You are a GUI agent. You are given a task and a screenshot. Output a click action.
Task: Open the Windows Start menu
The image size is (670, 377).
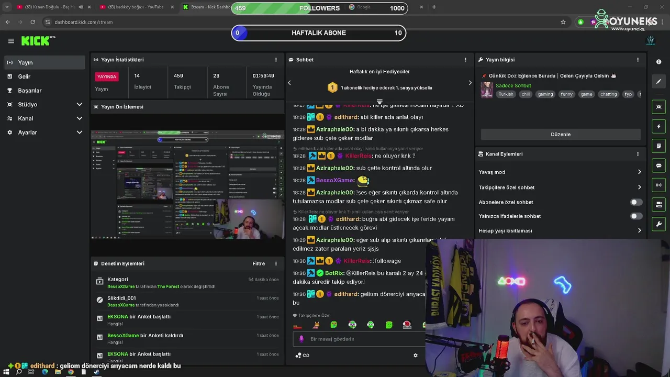pos(6,372)
